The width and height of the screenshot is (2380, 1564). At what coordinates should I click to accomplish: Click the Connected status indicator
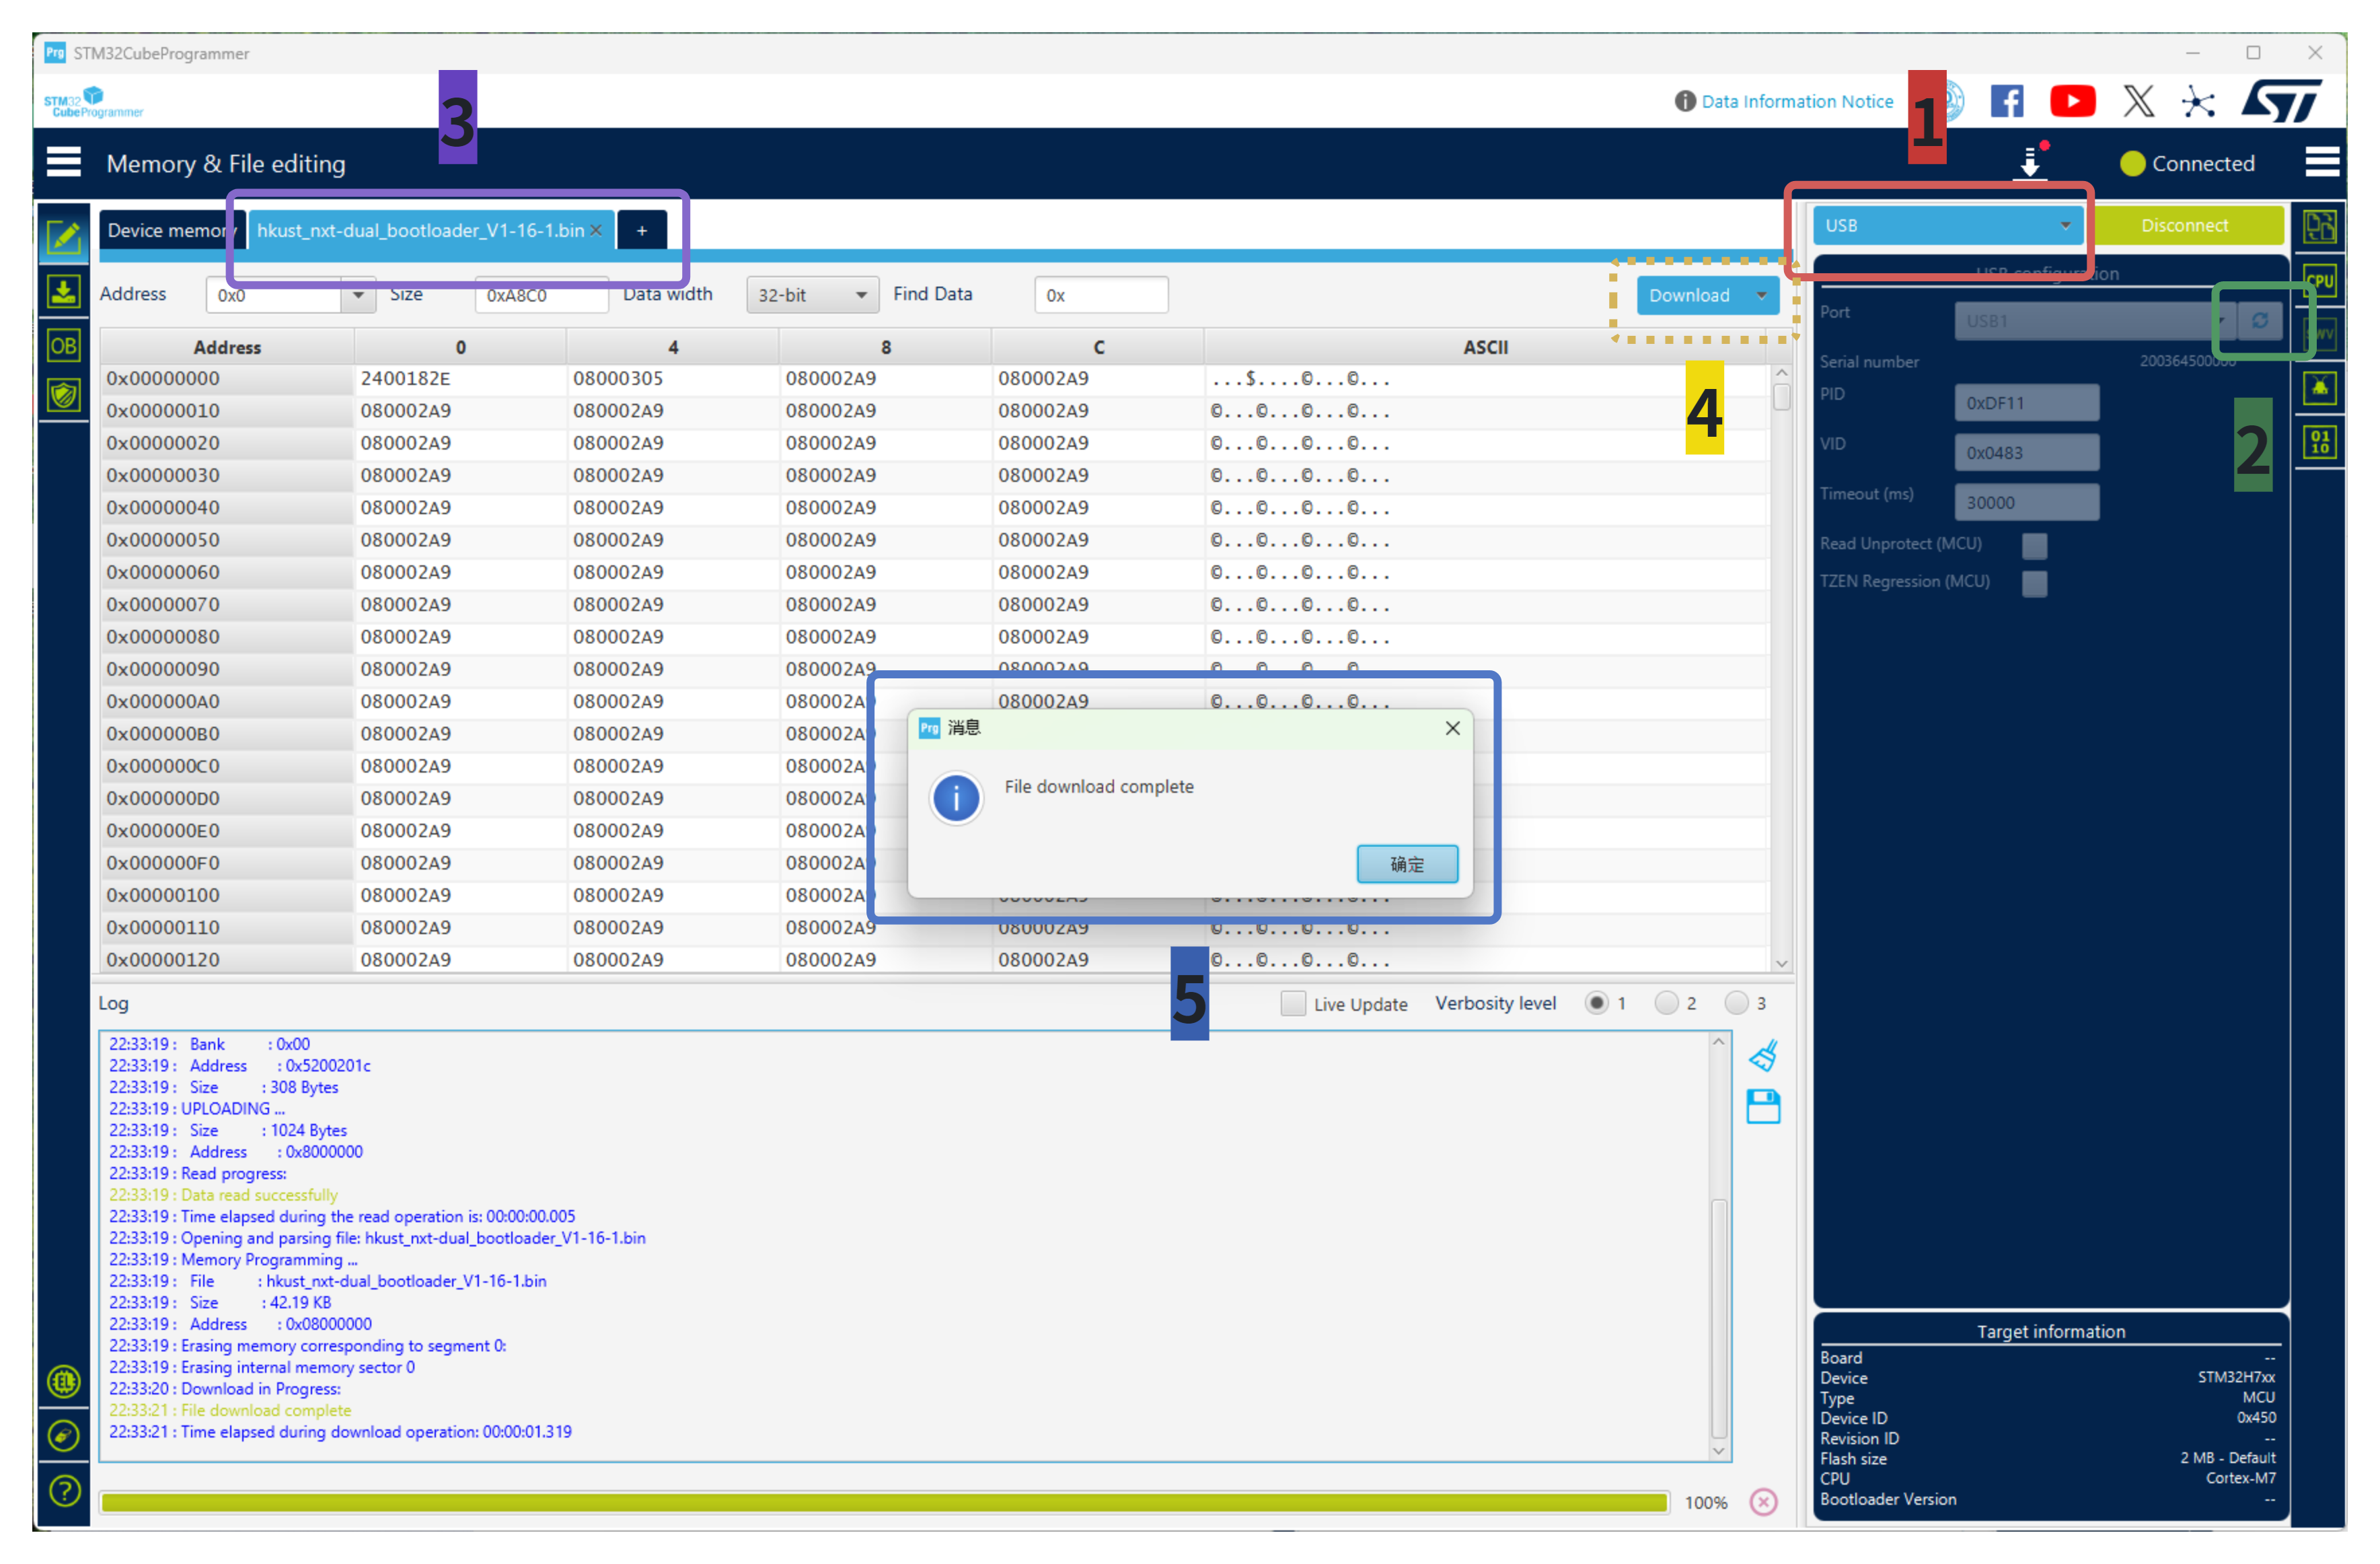click(2186, 163)
